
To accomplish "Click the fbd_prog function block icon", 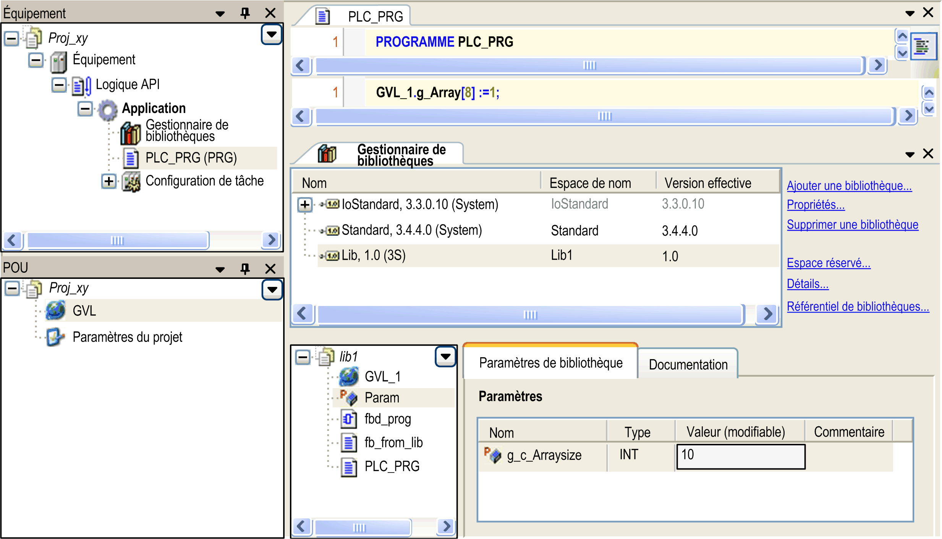I will pyautogui.click(x=349, y=419).
